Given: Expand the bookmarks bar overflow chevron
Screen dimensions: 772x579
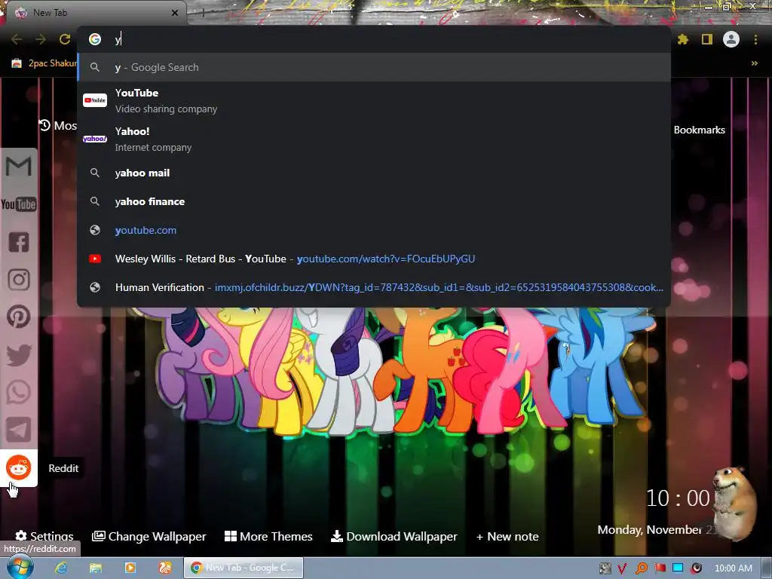Looking at the screenshot, I should tap(754, 63).
